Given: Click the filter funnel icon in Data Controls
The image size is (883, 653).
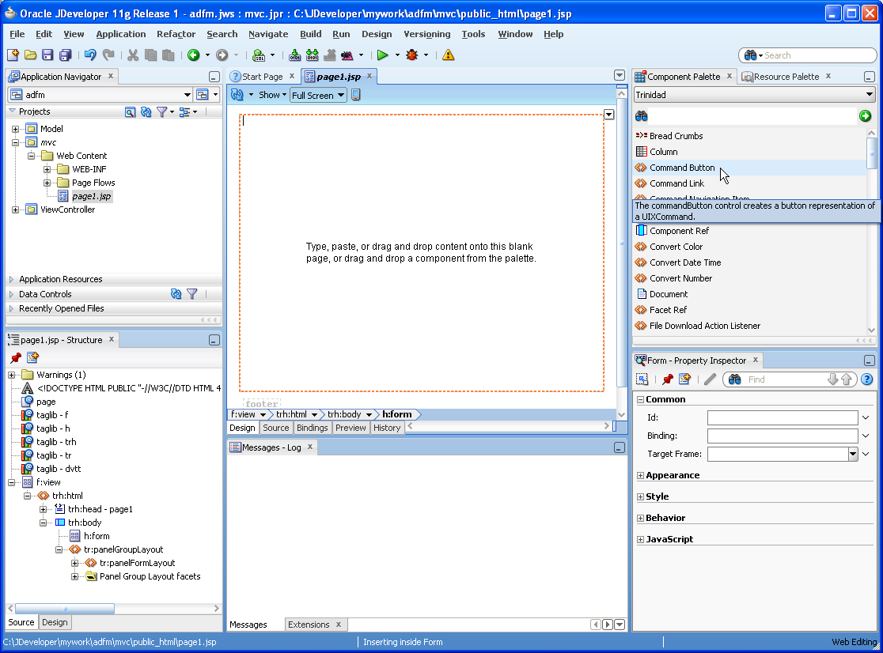Looking at the screenshot, I should (x=192, y=293).
